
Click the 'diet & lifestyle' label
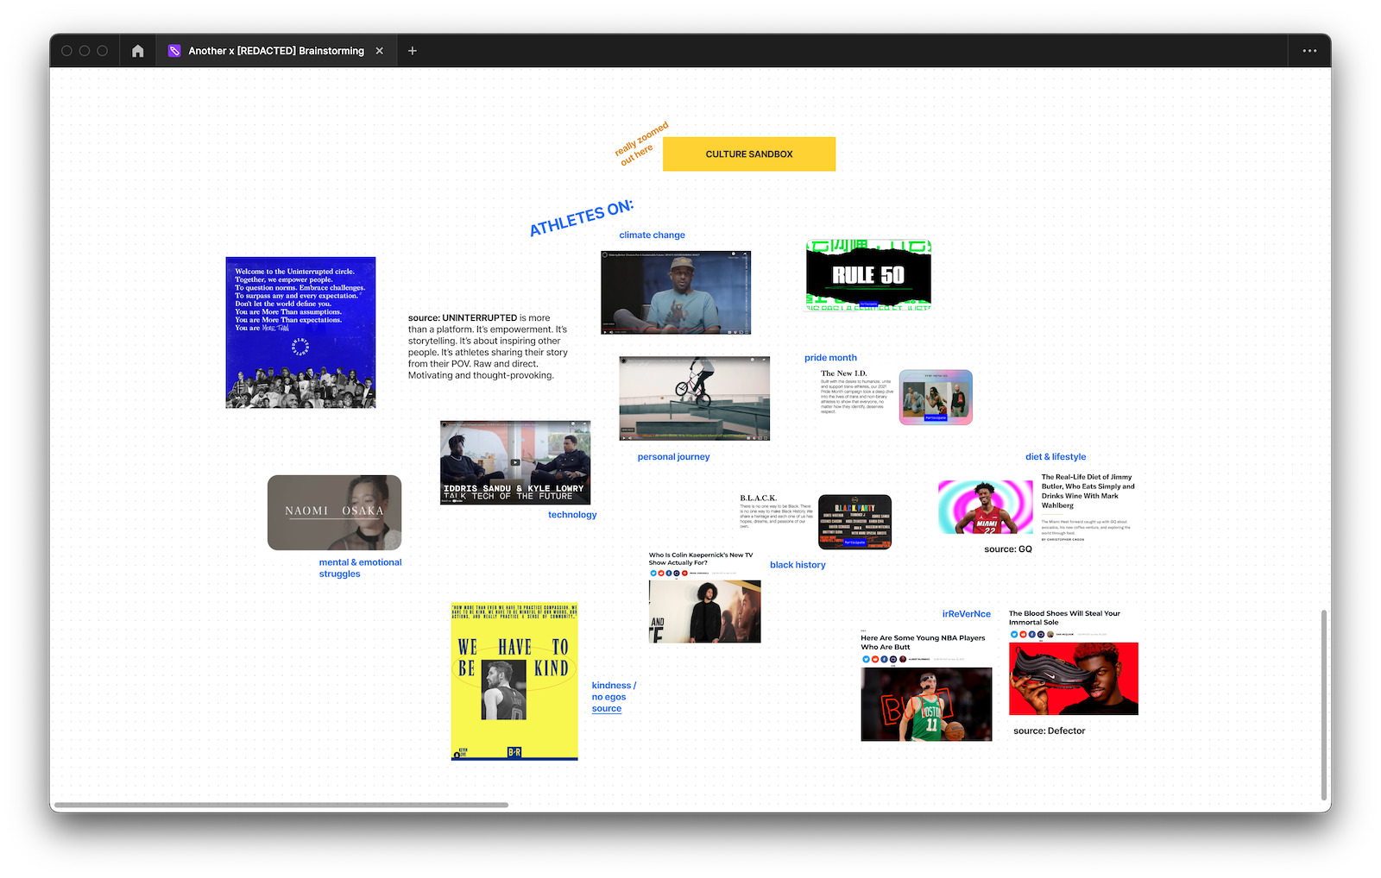pos(1056,457)
